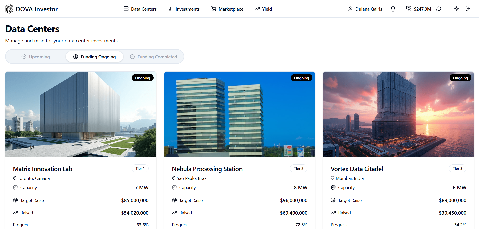Enable the Funding Completed filter

coord(154,57)
